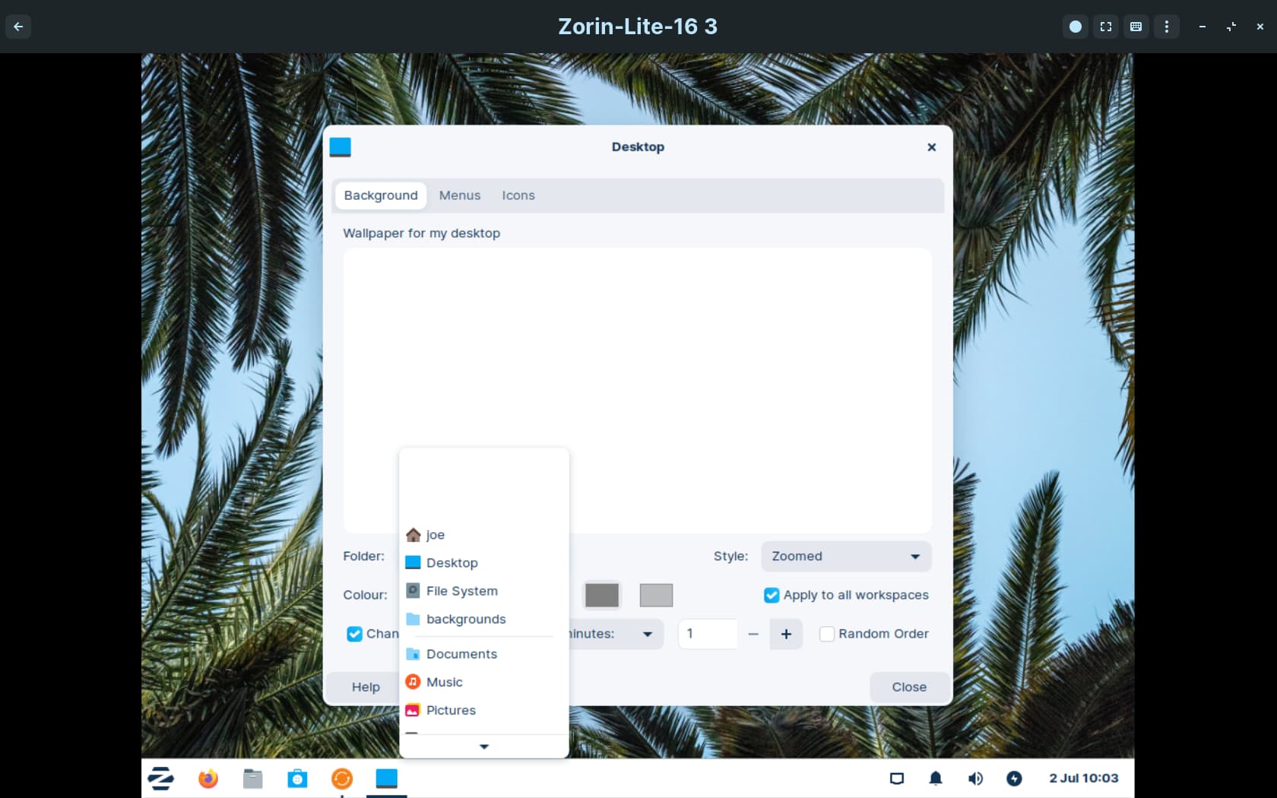Click the light grey colour swatch
The height and width of the screenshot is (798, 1277).
656,595
